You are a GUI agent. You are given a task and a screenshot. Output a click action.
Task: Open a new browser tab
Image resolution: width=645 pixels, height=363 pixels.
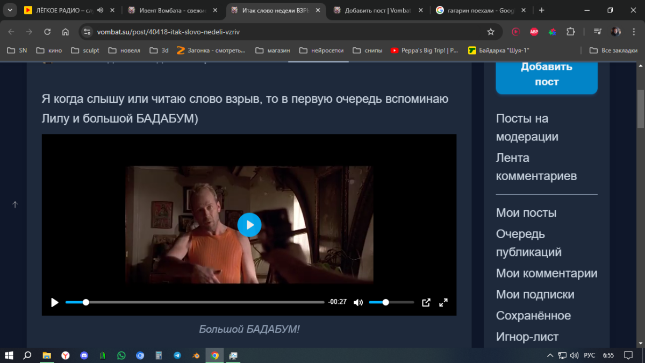pos(541,10)
